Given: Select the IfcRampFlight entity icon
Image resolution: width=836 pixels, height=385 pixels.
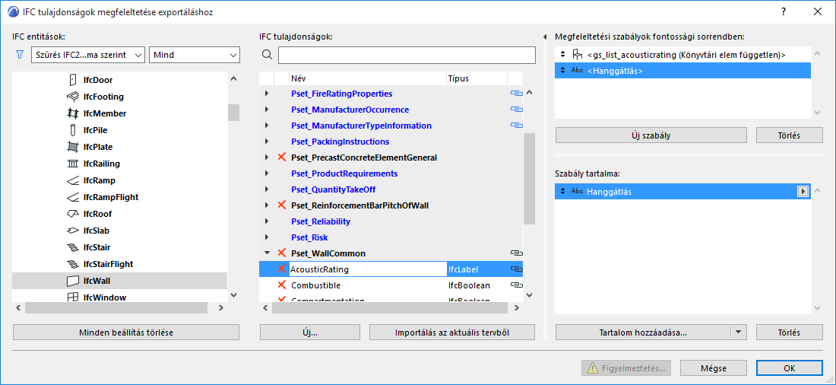Looking at the screenshot, I should pyautogui.click(x=73, y=197).
